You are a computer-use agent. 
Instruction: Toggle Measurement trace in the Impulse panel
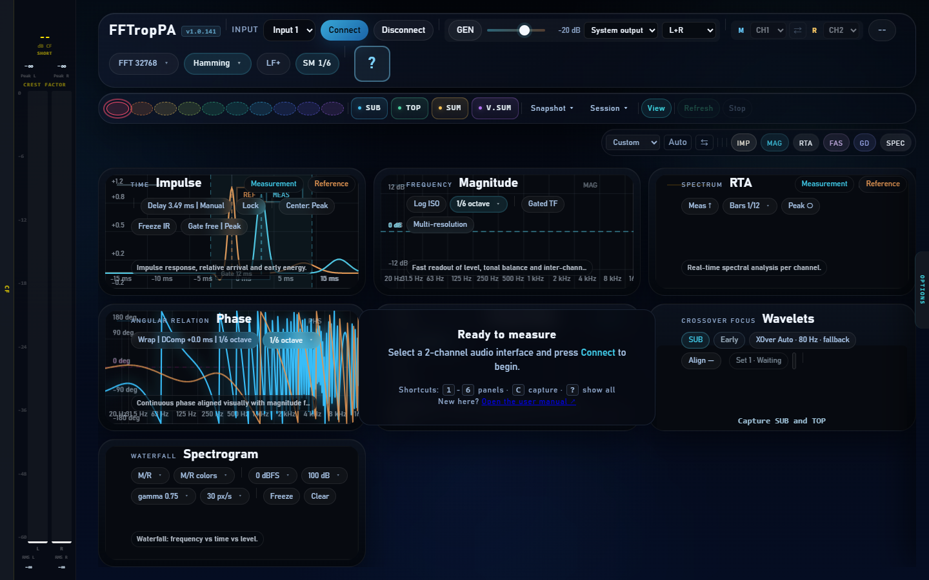click(274, 184)
